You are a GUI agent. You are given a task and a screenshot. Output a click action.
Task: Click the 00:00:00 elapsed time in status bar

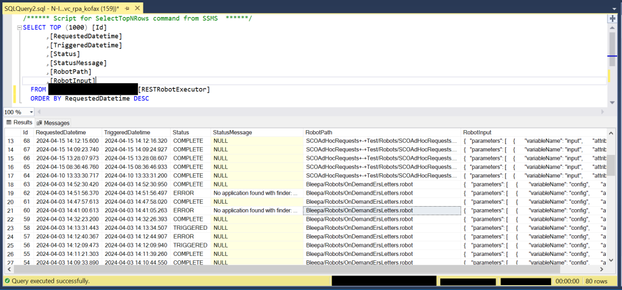tap(568, 281)
